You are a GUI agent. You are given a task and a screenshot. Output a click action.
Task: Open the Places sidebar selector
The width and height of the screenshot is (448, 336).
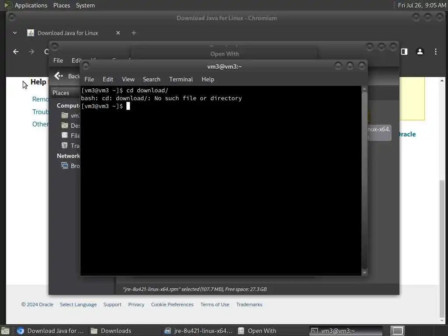pyautogui.click(x=66, y=93)
